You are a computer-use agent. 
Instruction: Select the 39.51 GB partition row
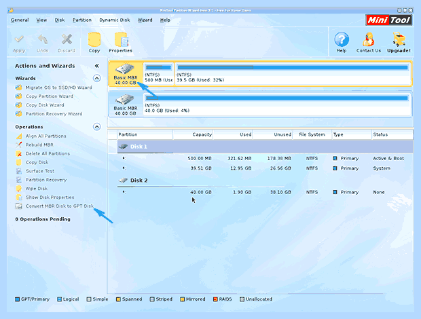pyautogui.click(x=265, y=168)
